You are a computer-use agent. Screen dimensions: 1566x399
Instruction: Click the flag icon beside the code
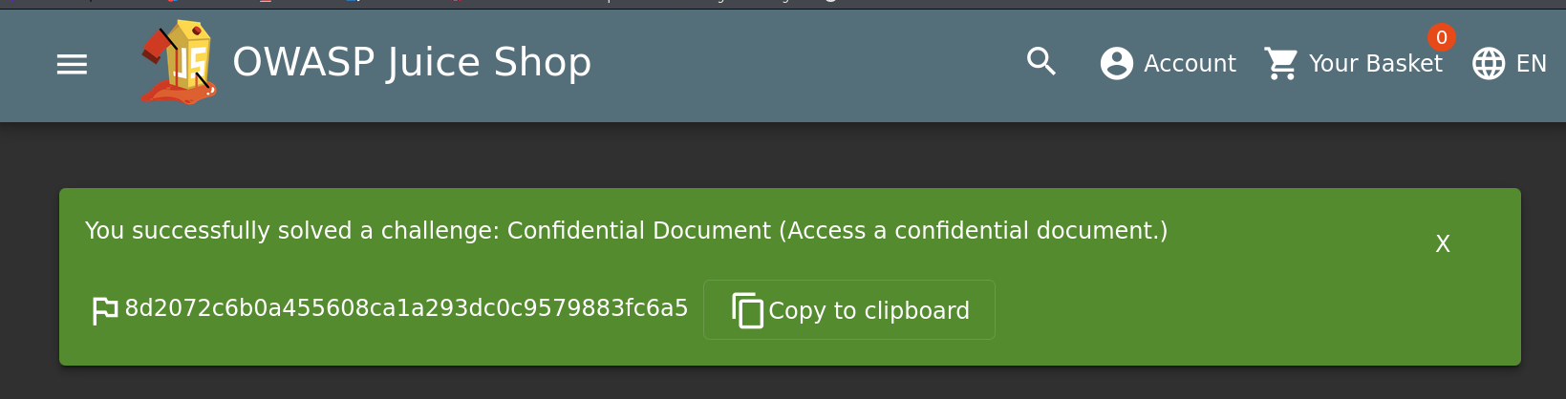[104, 310]
